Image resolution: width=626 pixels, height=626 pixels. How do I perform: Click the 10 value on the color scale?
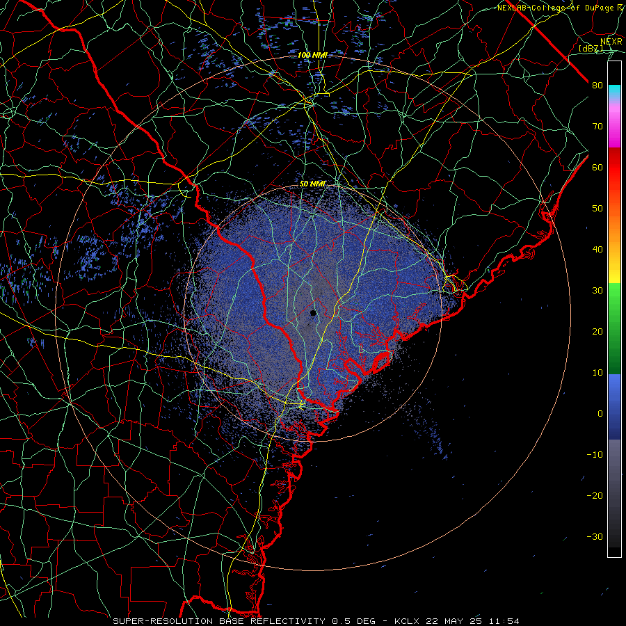(597, 373)
